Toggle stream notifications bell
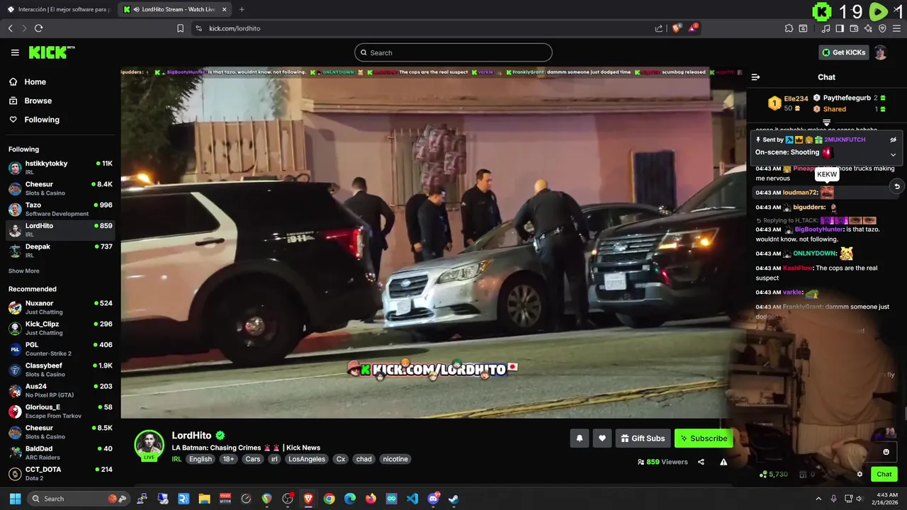This screenshot has width=907, height=510. pos(579,438)
